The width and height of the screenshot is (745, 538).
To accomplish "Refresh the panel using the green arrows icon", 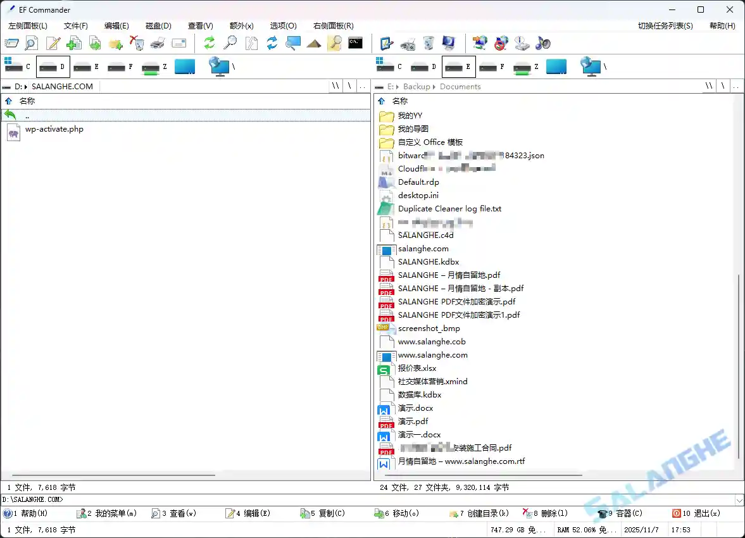I will point(208,43).
